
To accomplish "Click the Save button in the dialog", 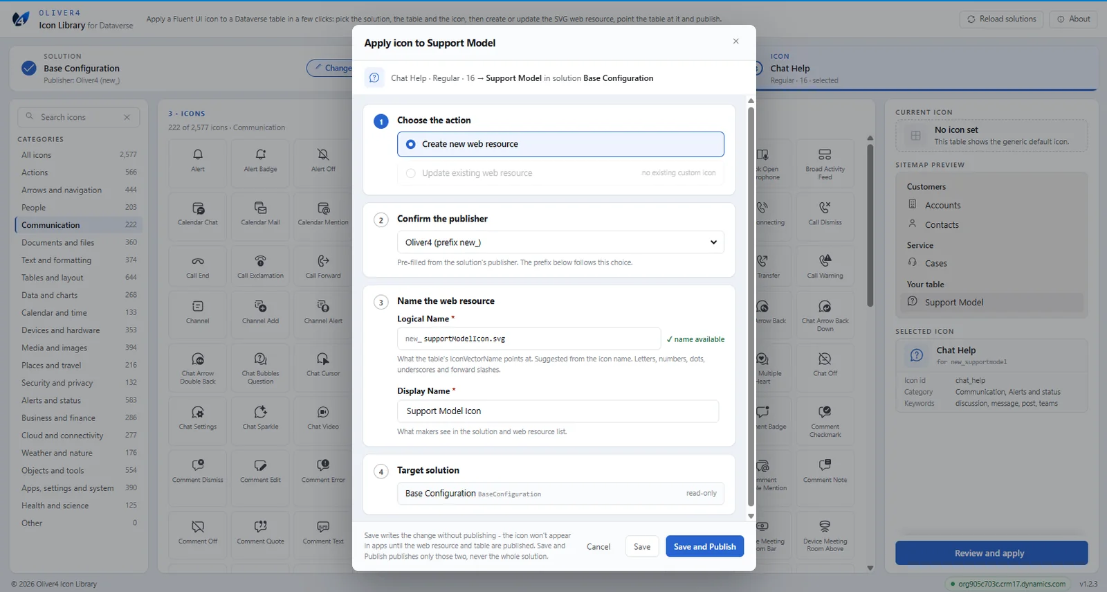I will pyautogui.click(x=642, y=546).
